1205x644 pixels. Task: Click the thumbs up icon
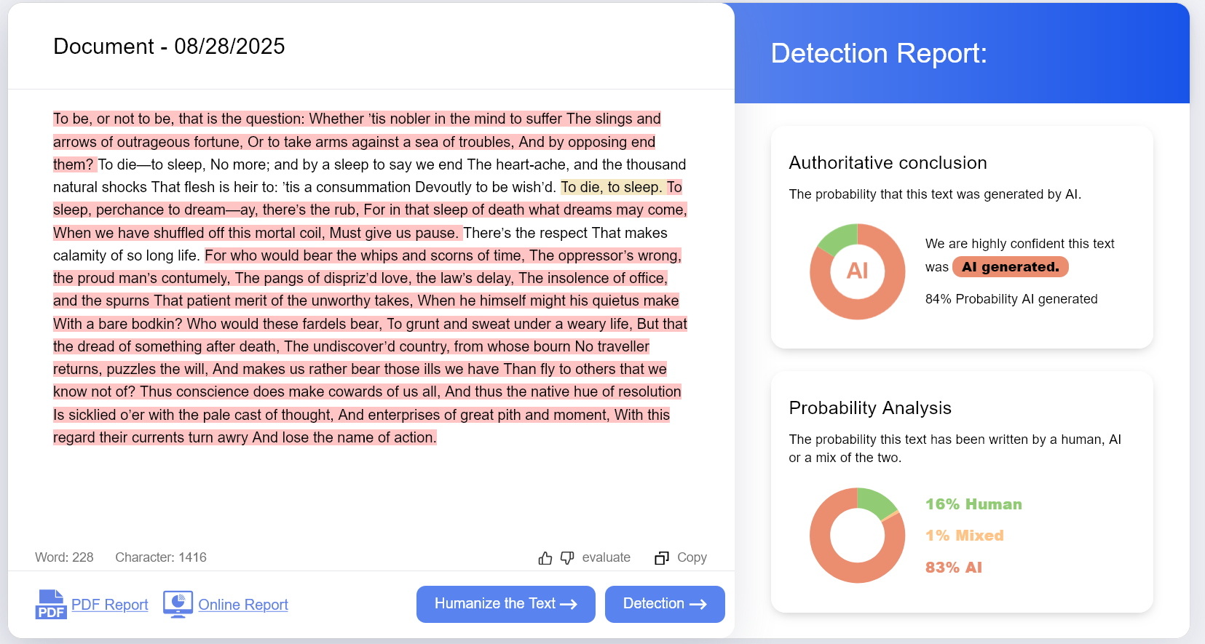[x=545, y=558]
